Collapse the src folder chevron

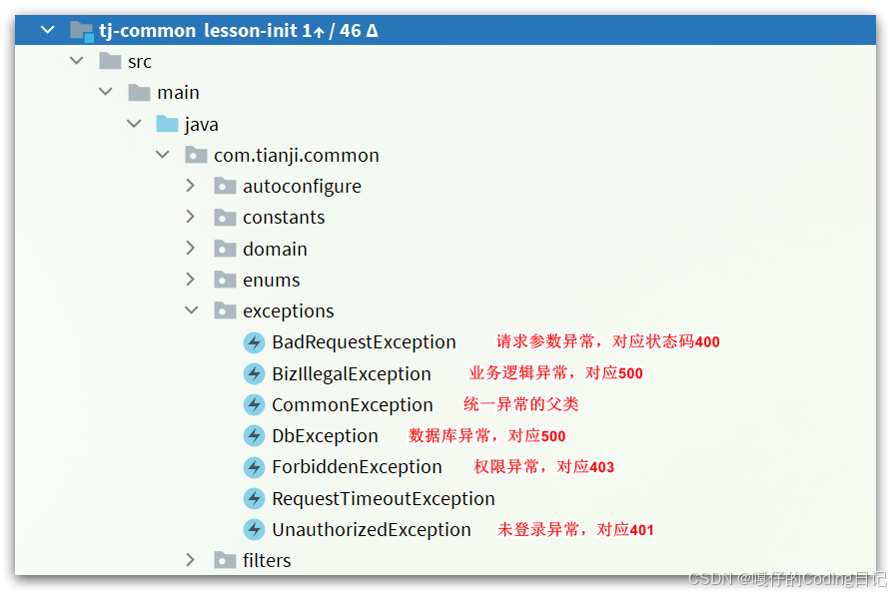click(77, 61)
